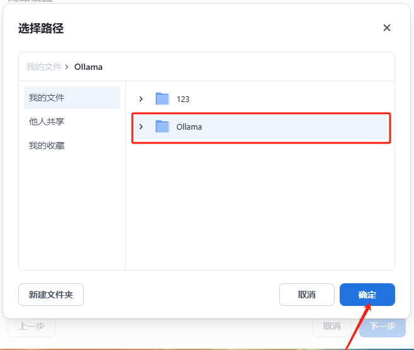The height and width of the screenshot is (350, 414).
Task: Select the Ollama folder name in list
Action: click(x=189, y=127)
